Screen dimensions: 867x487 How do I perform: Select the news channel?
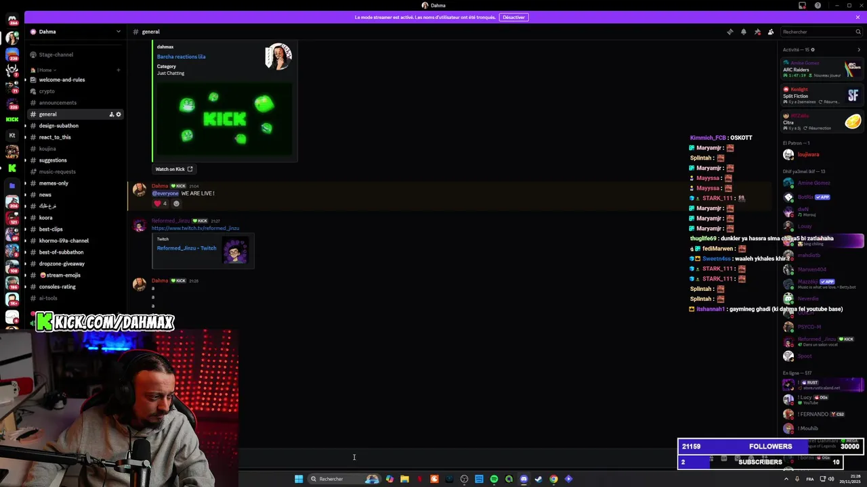[75, 195]
